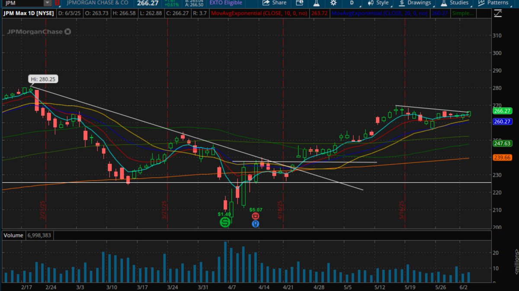Click the chart mode icon at top-right corner
This screenshot has height=291, width=519.
click(x=497, y=13)
